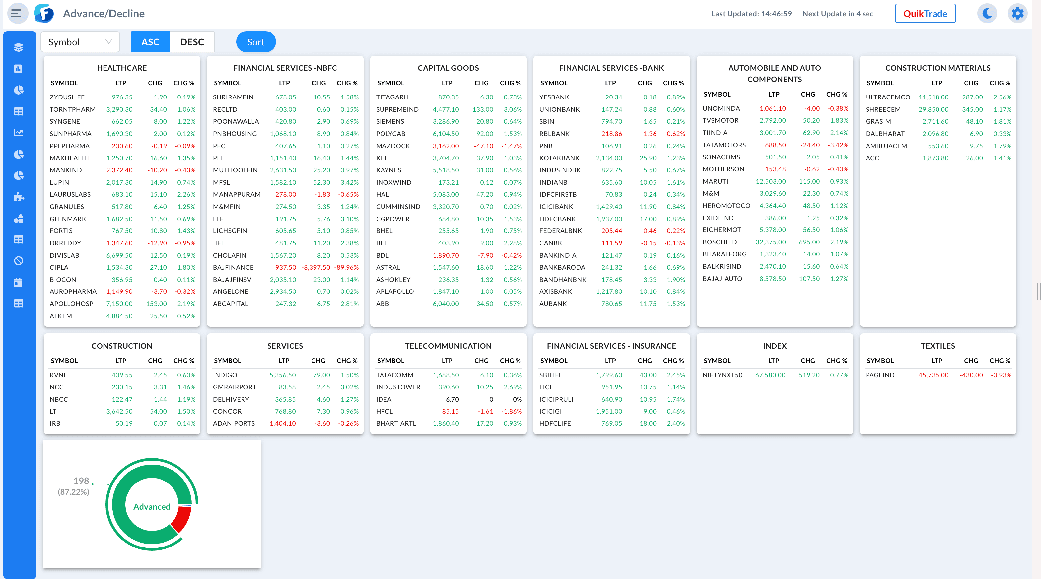Open the shapes icon in sidebar
Screen dimensions: 1041x579
(19, 218)
